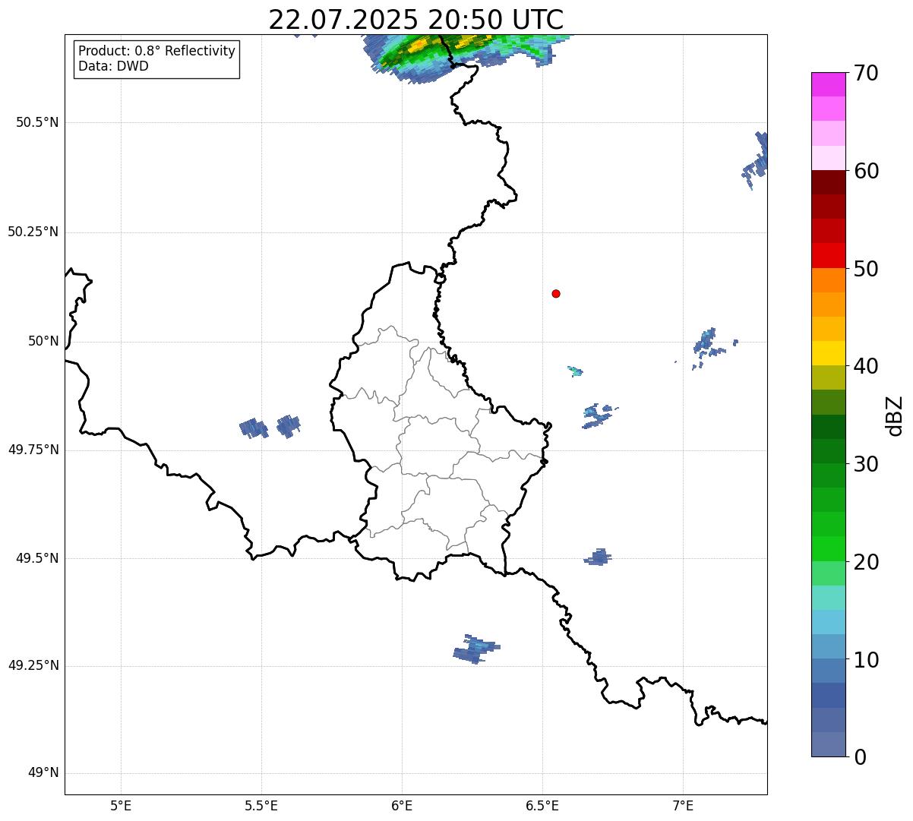Viewport: 913px width, 821px height.
Task: Click the 'dBZ' colorbar axis label
Action: coord(895,415)
